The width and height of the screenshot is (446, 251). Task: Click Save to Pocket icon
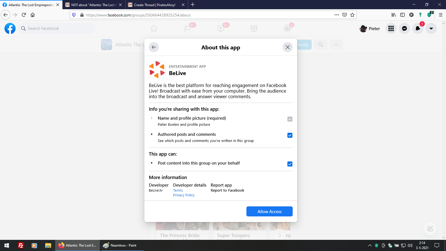pyautogui.click(x=345, y=15)
